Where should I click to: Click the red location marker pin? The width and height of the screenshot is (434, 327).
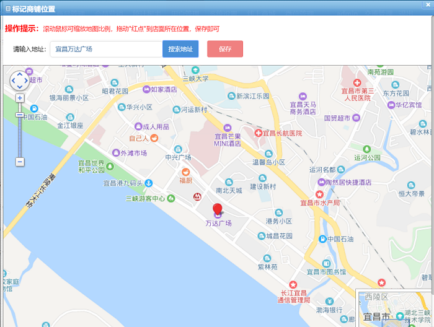pos(217,209)
